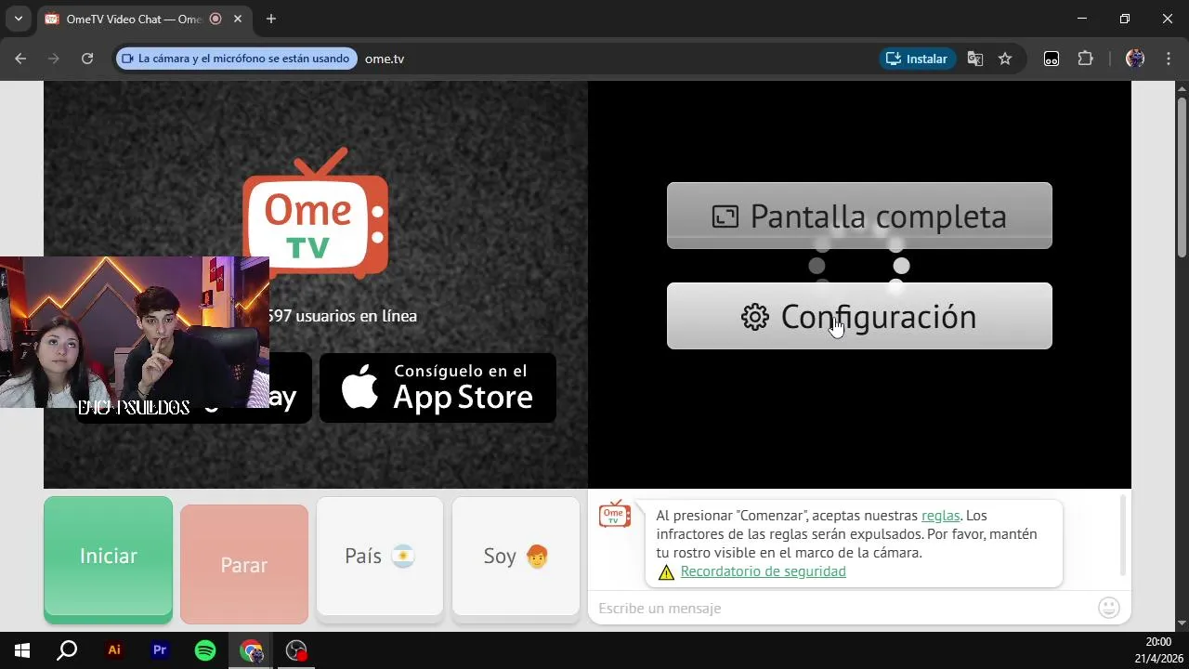This screenshot has height=669, width=1189.
Task: Open OBS Studio from the taskbar
Action: pyautogui.click(x=296, y=650)
